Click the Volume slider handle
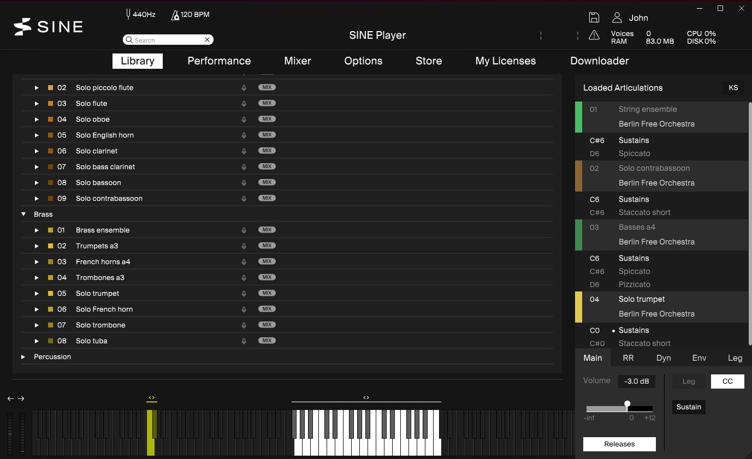 pos(627,404)
